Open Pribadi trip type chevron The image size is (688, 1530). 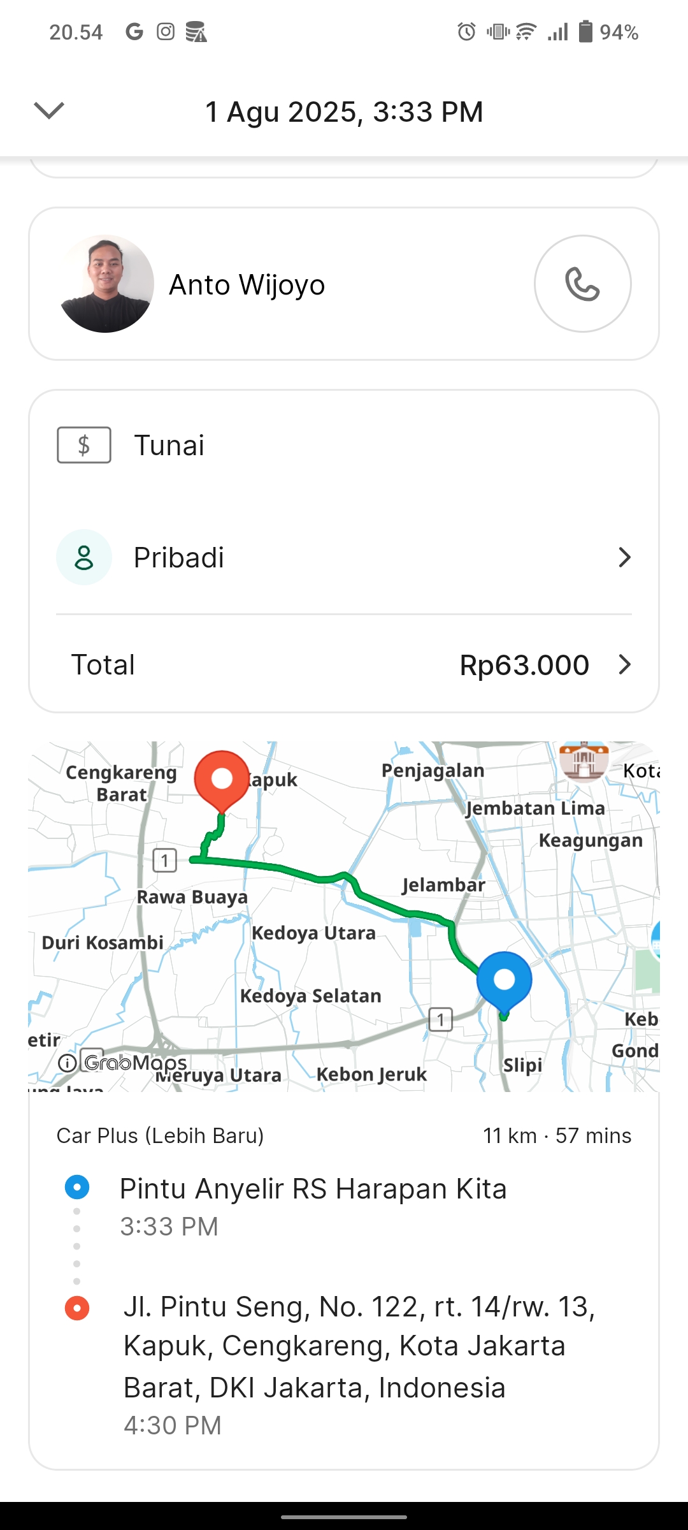tap(624, 557)
